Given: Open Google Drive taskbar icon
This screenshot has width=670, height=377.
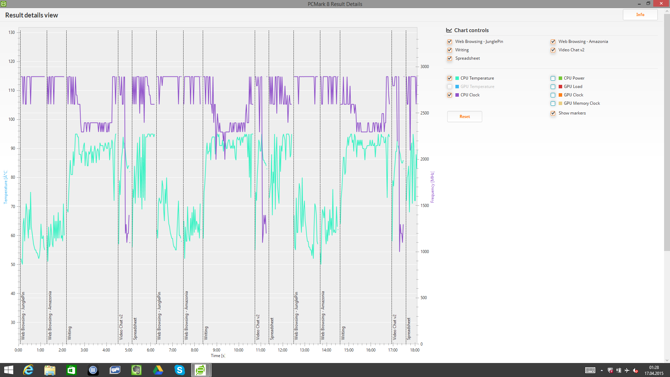Looking at the screenshot, I should click(158, 370).
